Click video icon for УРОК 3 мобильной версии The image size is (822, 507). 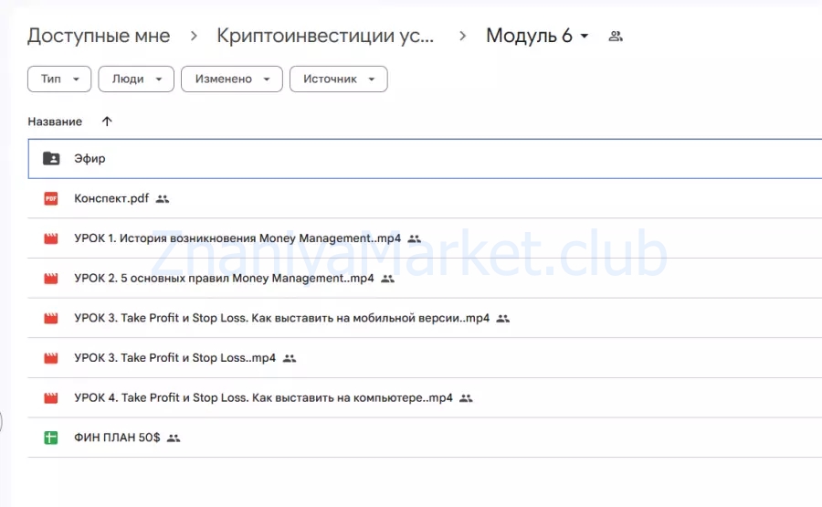pyautogui.click(x=51, y=318)
